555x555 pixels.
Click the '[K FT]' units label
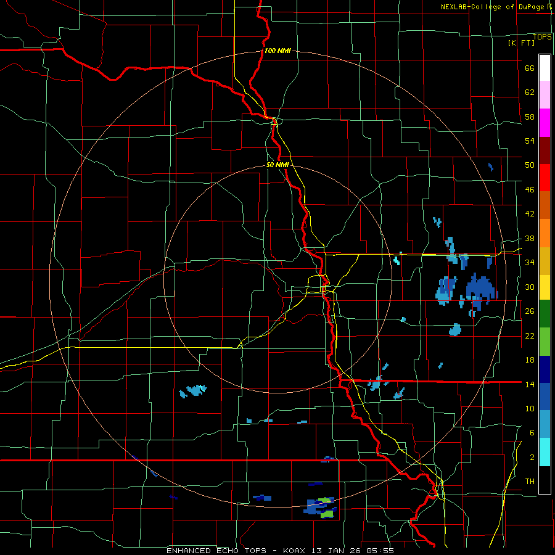click(x=521, y=43)
